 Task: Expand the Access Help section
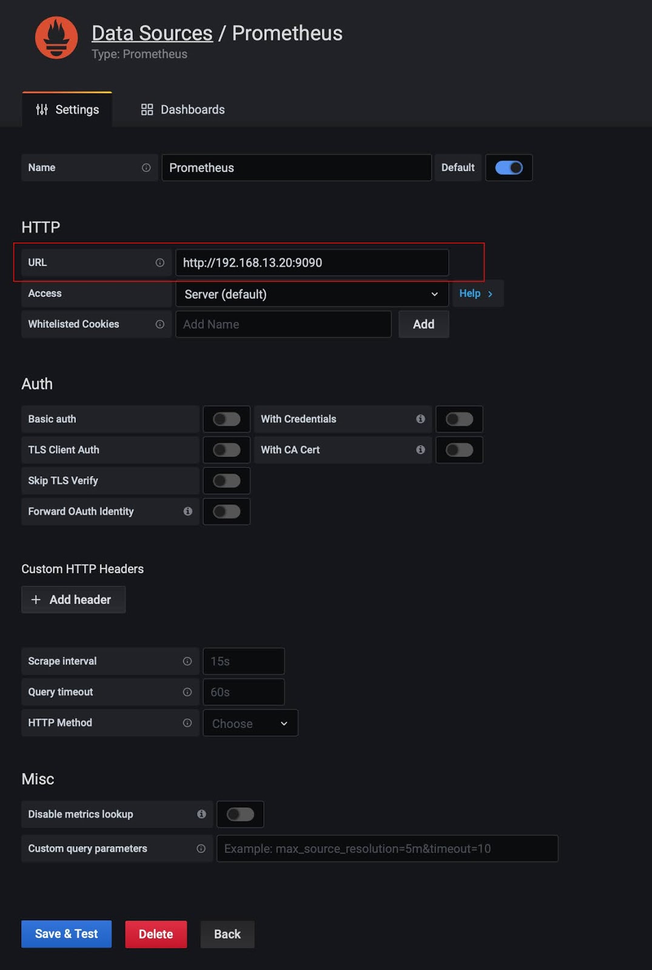(476, 293)
